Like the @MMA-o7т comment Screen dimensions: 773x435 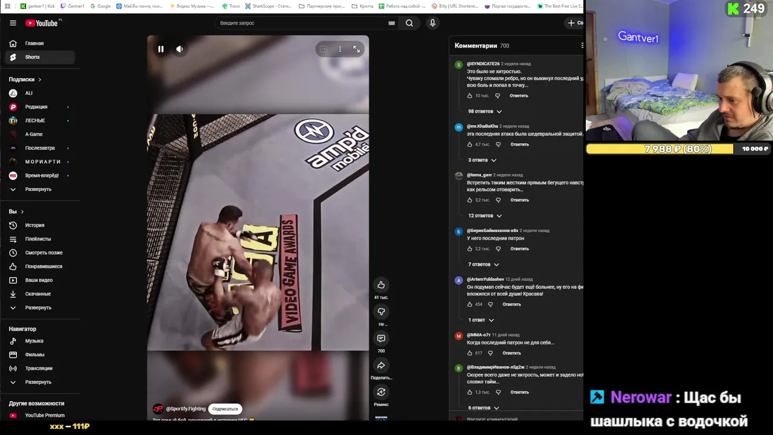coord(470,353)
